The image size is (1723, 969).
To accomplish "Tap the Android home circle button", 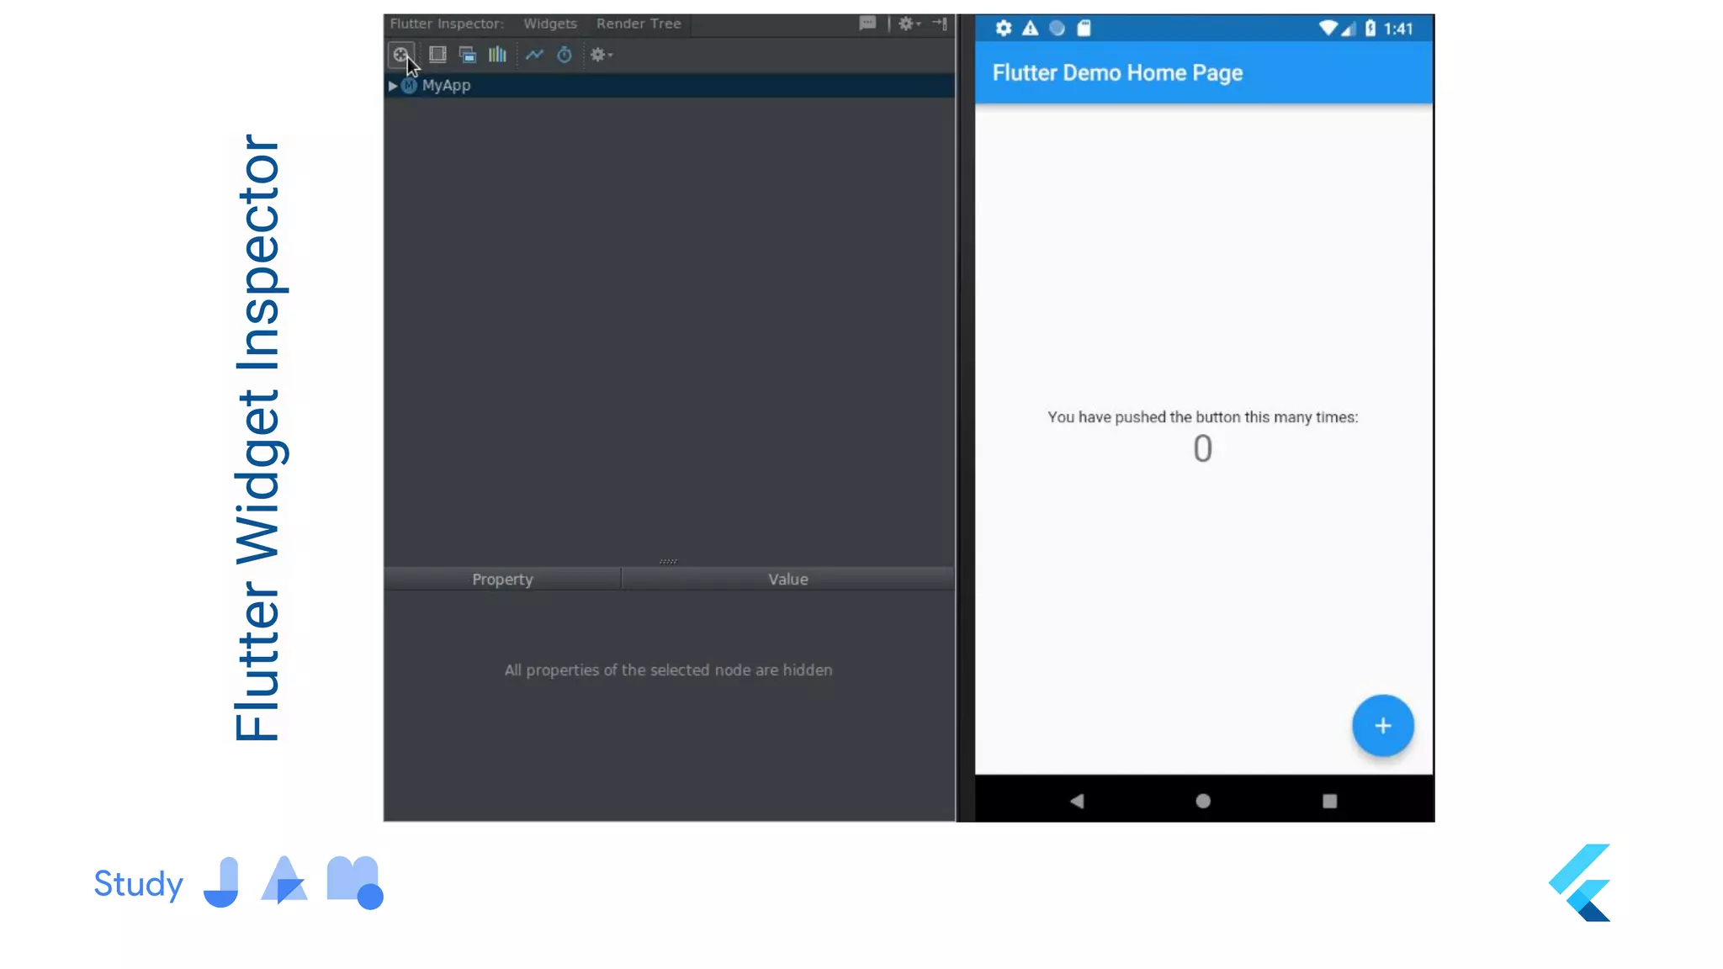I will coord(1203,801).
